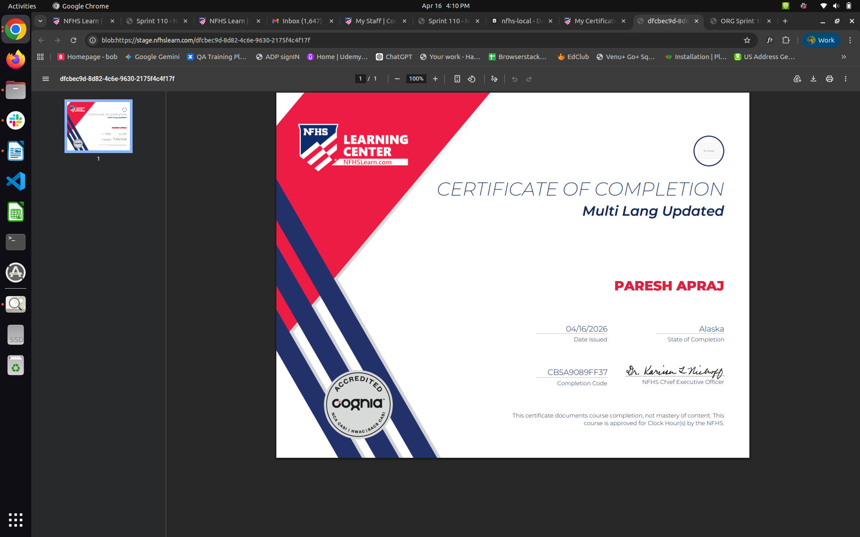Screen dimensions: 860x537
Task: Open the EdClub bookmark
Action: [x=573, y=57]
